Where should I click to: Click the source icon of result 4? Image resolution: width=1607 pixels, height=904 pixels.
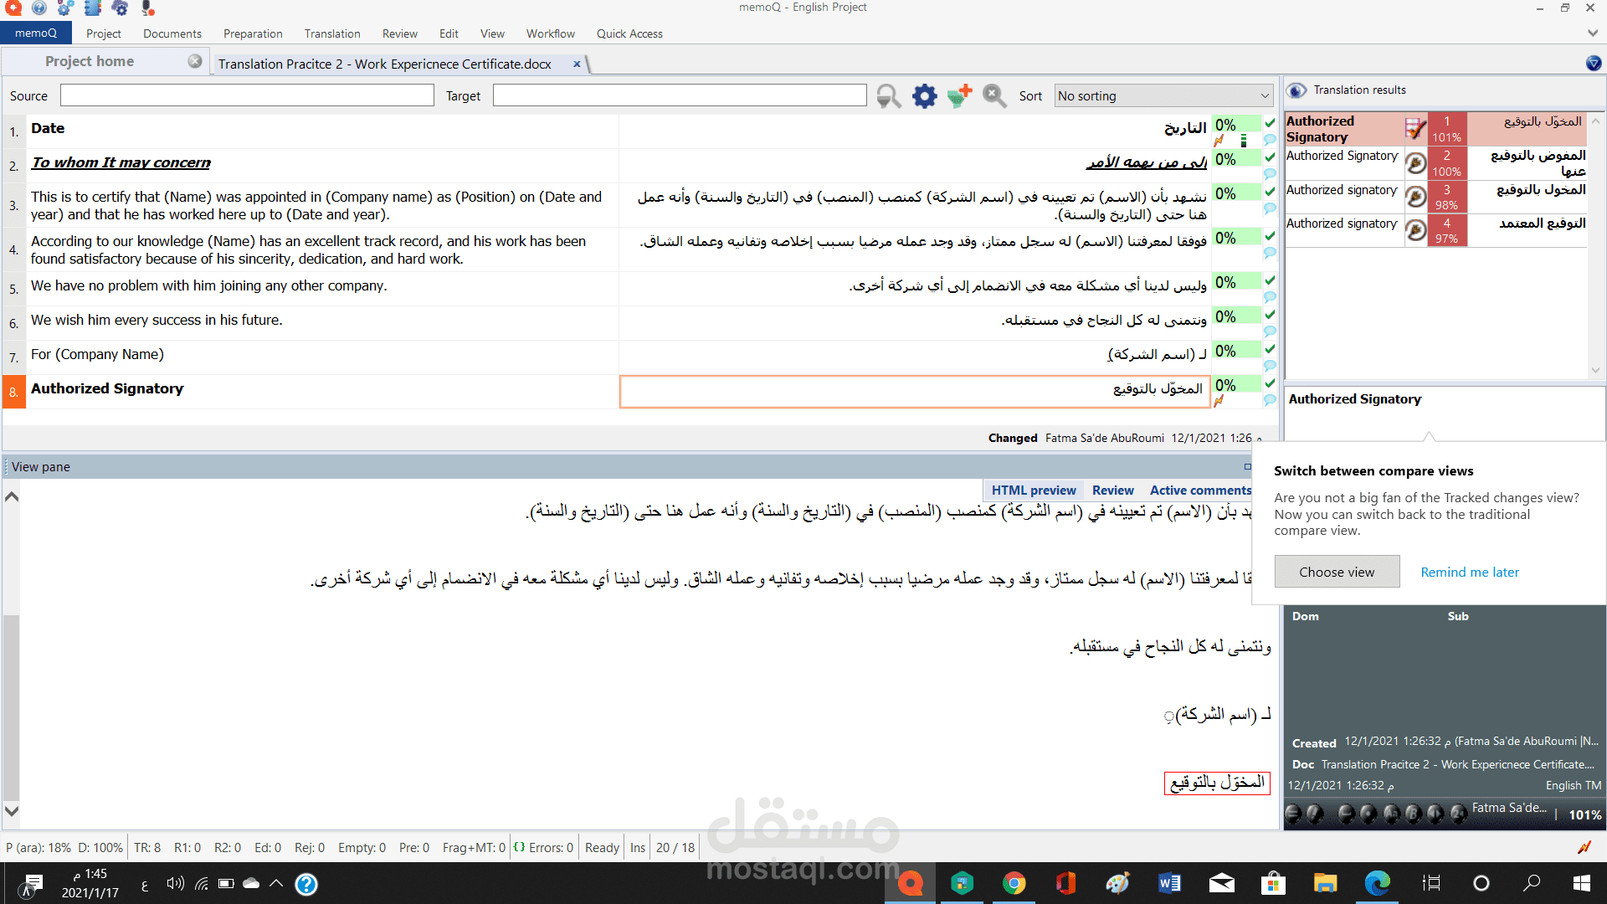click(x=1415, y=230)
